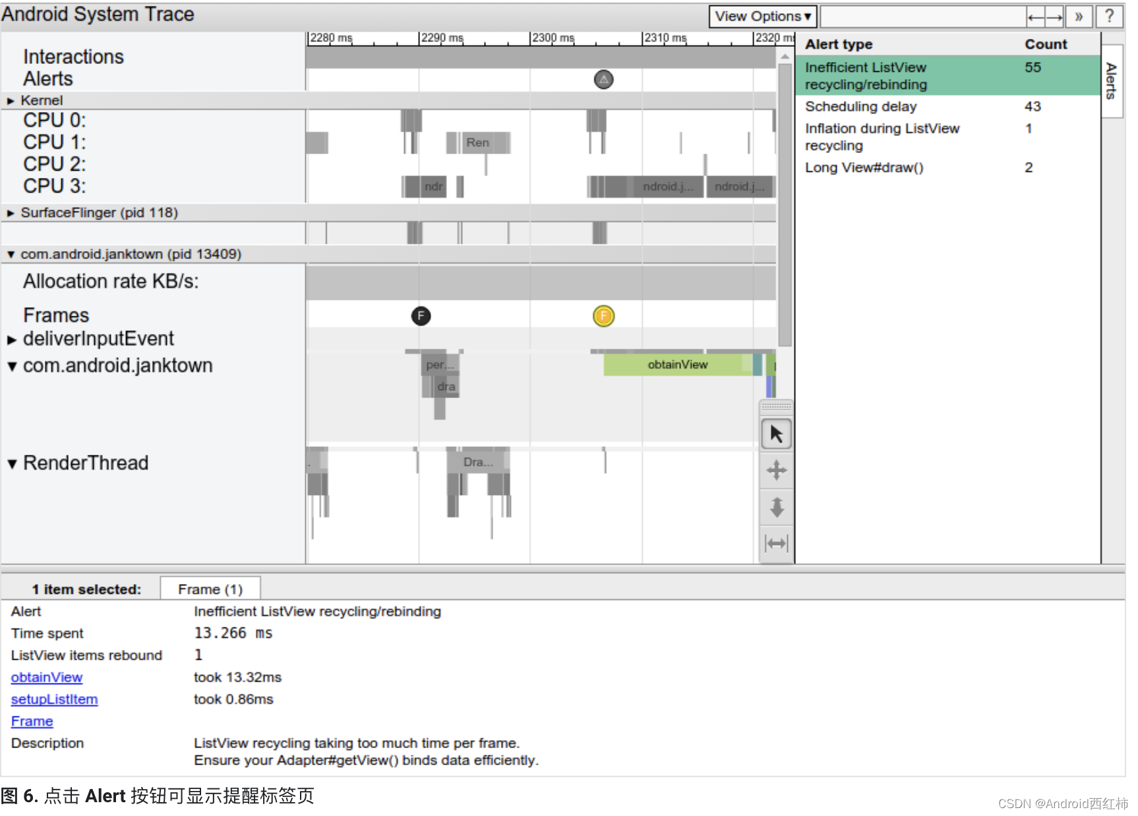This screenshot has width=1138, height=816.
Task: Click the per... slice in janktown track
Action: (x=440, y=364)
